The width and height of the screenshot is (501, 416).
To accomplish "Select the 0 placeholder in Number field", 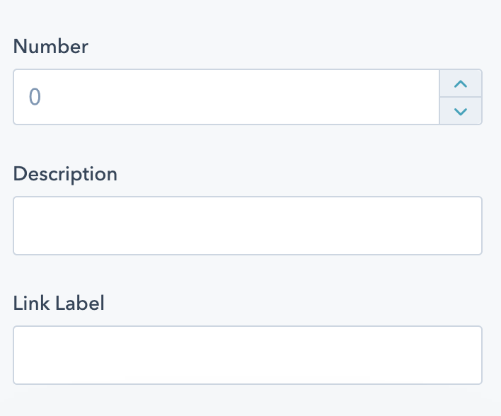I will pyautogui.click(x=35, y=97).
